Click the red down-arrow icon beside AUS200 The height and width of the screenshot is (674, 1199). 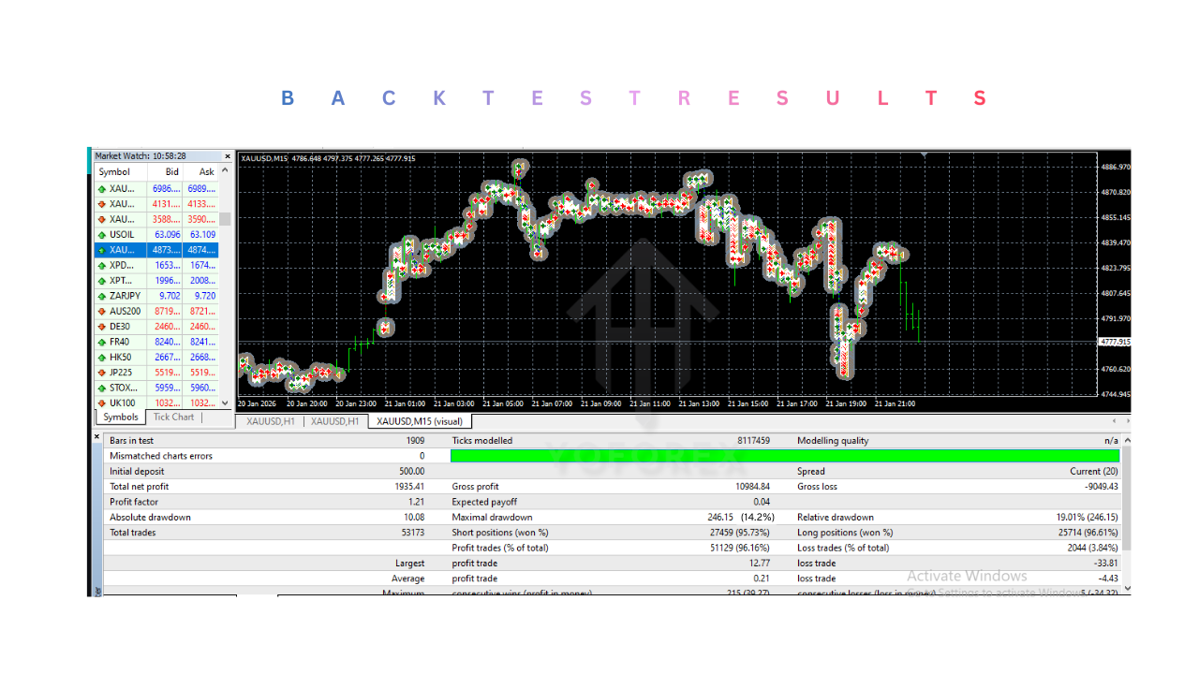click(100, 311)
